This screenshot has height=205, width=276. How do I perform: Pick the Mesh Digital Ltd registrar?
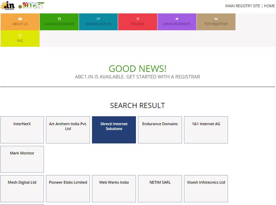point(22,188)
